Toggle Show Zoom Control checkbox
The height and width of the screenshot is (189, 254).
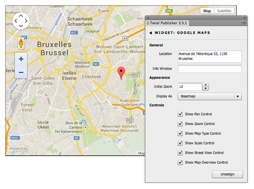click(180, 124)
